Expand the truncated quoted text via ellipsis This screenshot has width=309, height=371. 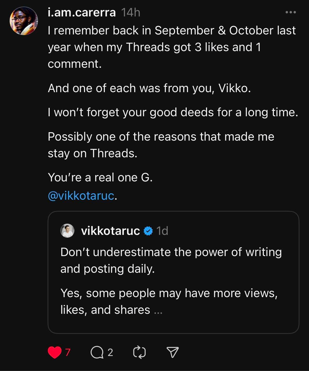(x=158, y=310)
